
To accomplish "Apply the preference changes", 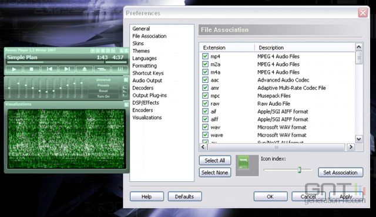I will 346,196.
